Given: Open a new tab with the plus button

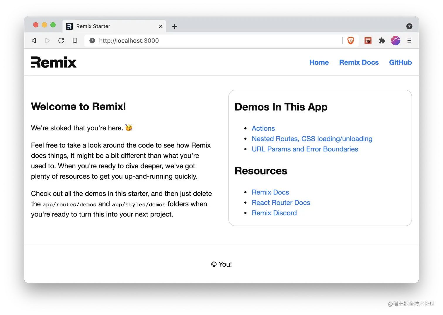Looking at the screenshot, I should [174, 26].
